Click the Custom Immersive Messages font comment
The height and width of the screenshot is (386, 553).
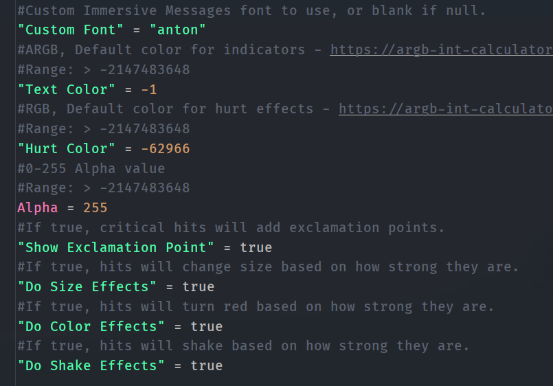[251, 10]
